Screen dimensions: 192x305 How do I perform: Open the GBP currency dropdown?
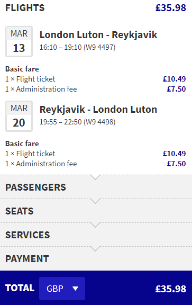pyautogui.click(x=62, y=289)
